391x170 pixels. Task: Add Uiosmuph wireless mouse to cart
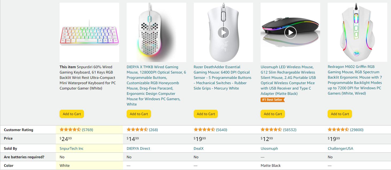(x=273, y=114)
